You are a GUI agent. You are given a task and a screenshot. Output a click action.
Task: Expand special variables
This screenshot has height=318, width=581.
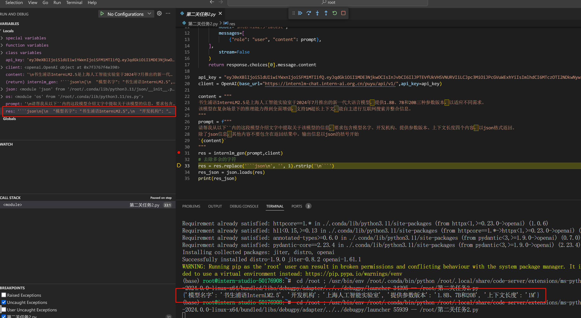click(x=2, y=38)
